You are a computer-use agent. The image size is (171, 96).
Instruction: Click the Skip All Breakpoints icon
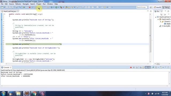[20, 7]
